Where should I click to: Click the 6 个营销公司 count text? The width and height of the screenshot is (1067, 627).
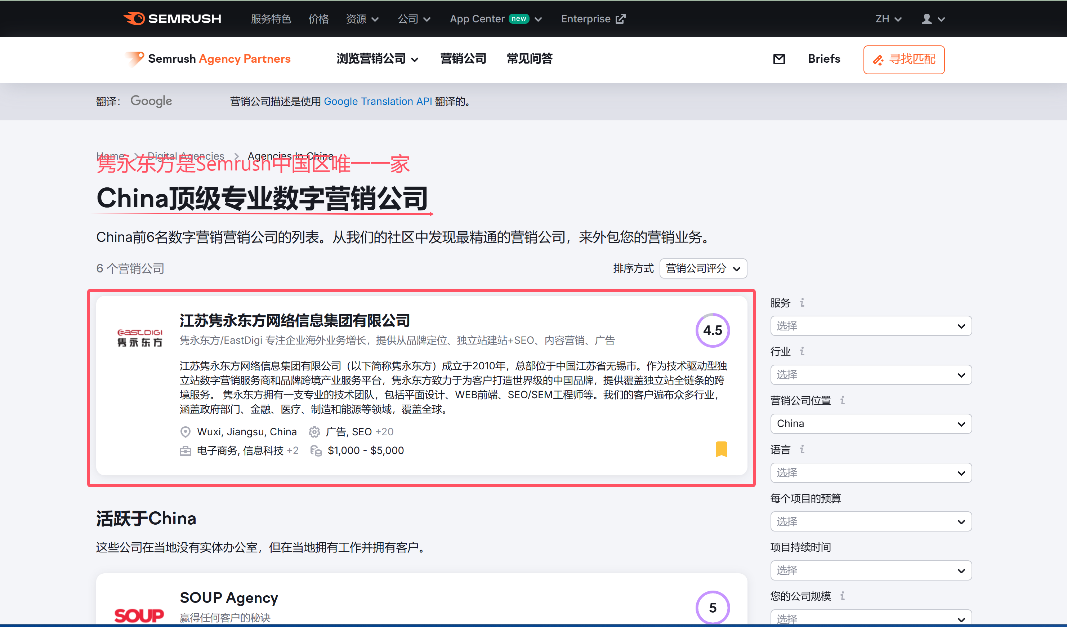(130, 268)
